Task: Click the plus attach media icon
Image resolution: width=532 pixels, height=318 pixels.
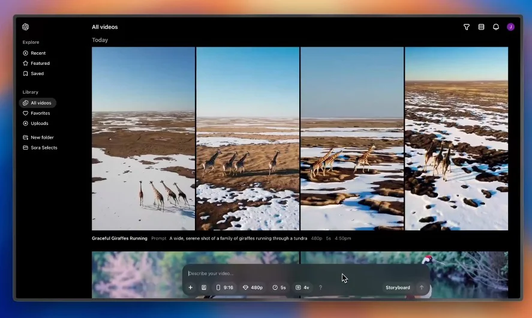Action: pos(190,287)
